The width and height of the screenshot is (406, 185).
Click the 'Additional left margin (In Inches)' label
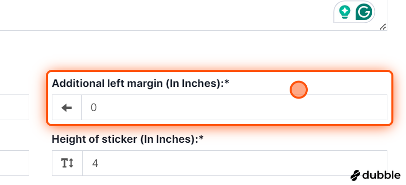click(138, 83)
